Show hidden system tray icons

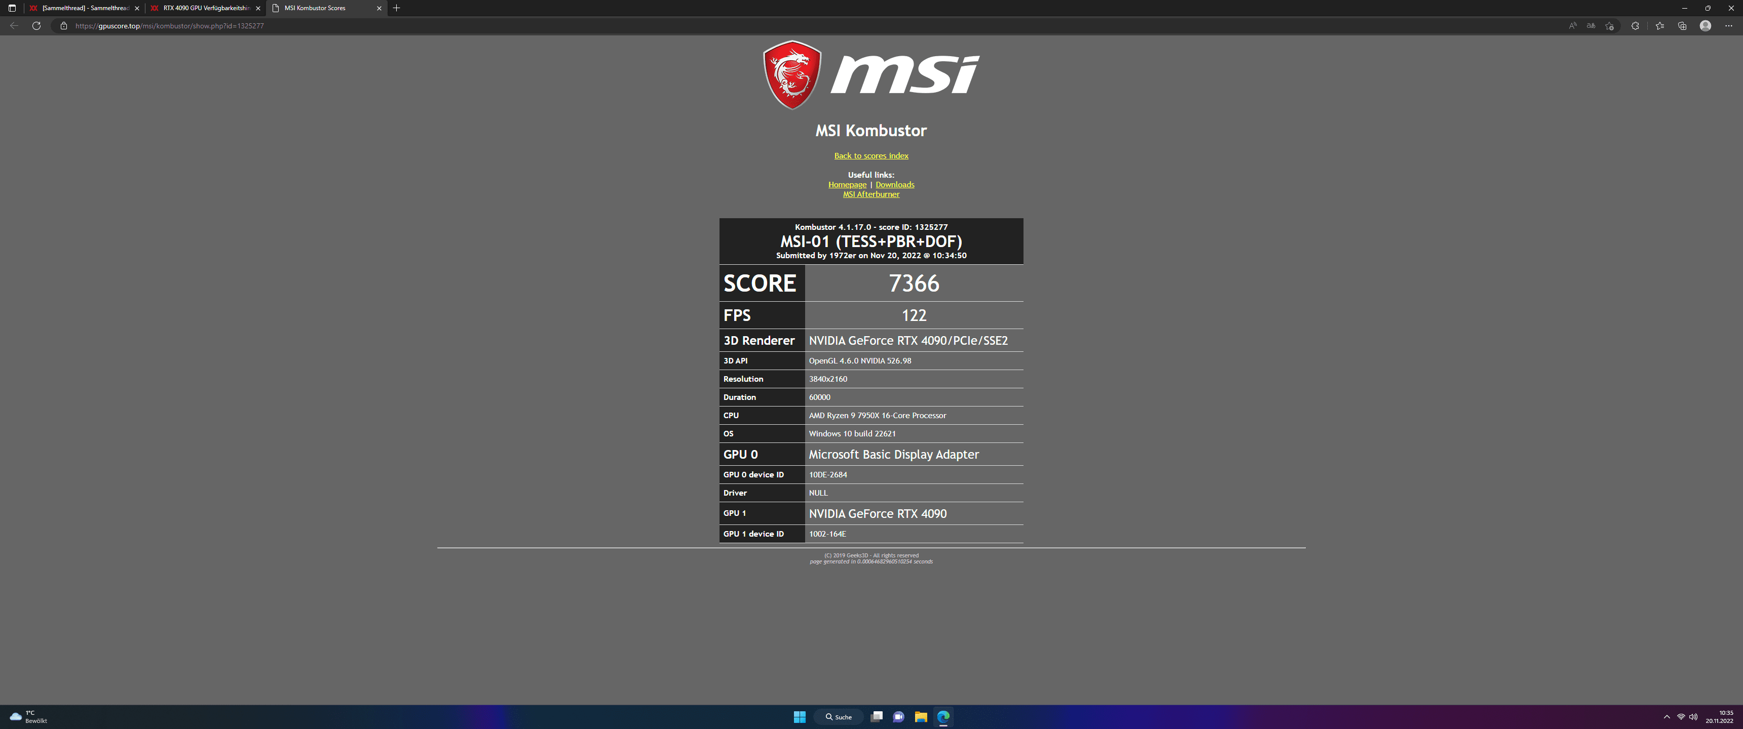click(x=1666, y=717)
